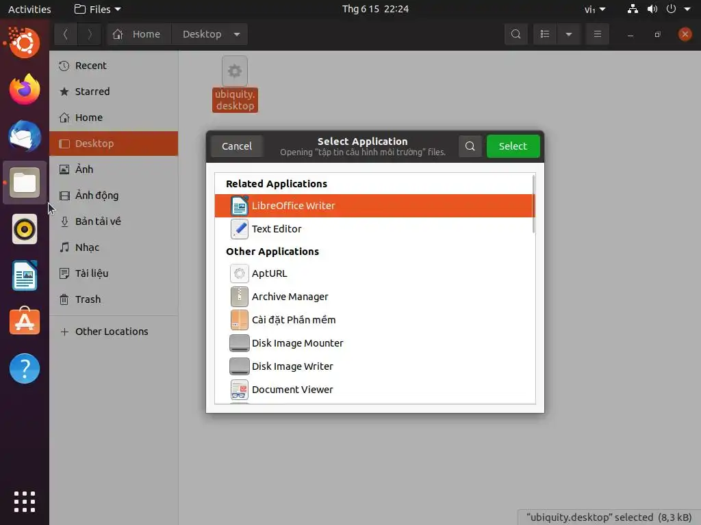Choose Cài đặt Phần mềm entry
This screenshot has width=701, height=525.
pos(374,320)
